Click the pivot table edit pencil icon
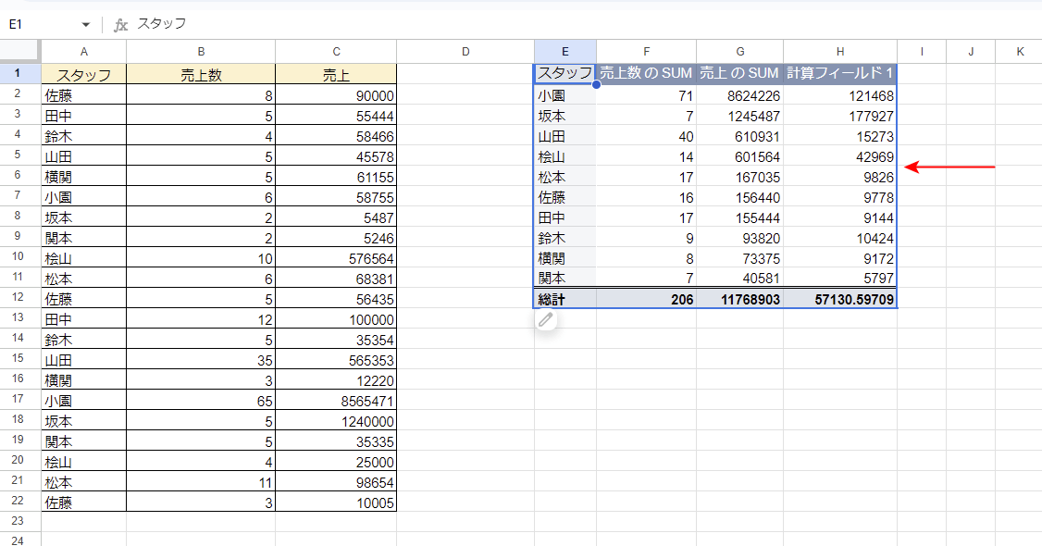This screenshot has height=546, width=1042. [x=546, y=320]
